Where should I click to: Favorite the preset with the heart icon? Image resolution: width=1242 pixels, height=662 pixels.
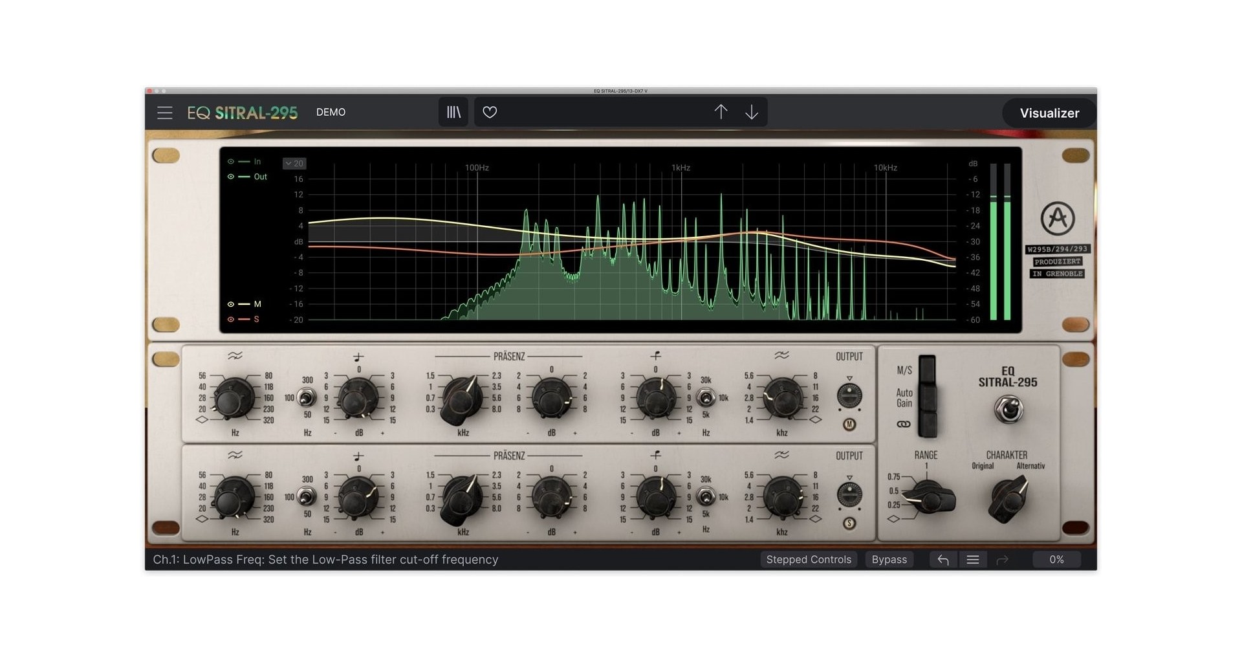pyautogui.click(x=490, y=112)
